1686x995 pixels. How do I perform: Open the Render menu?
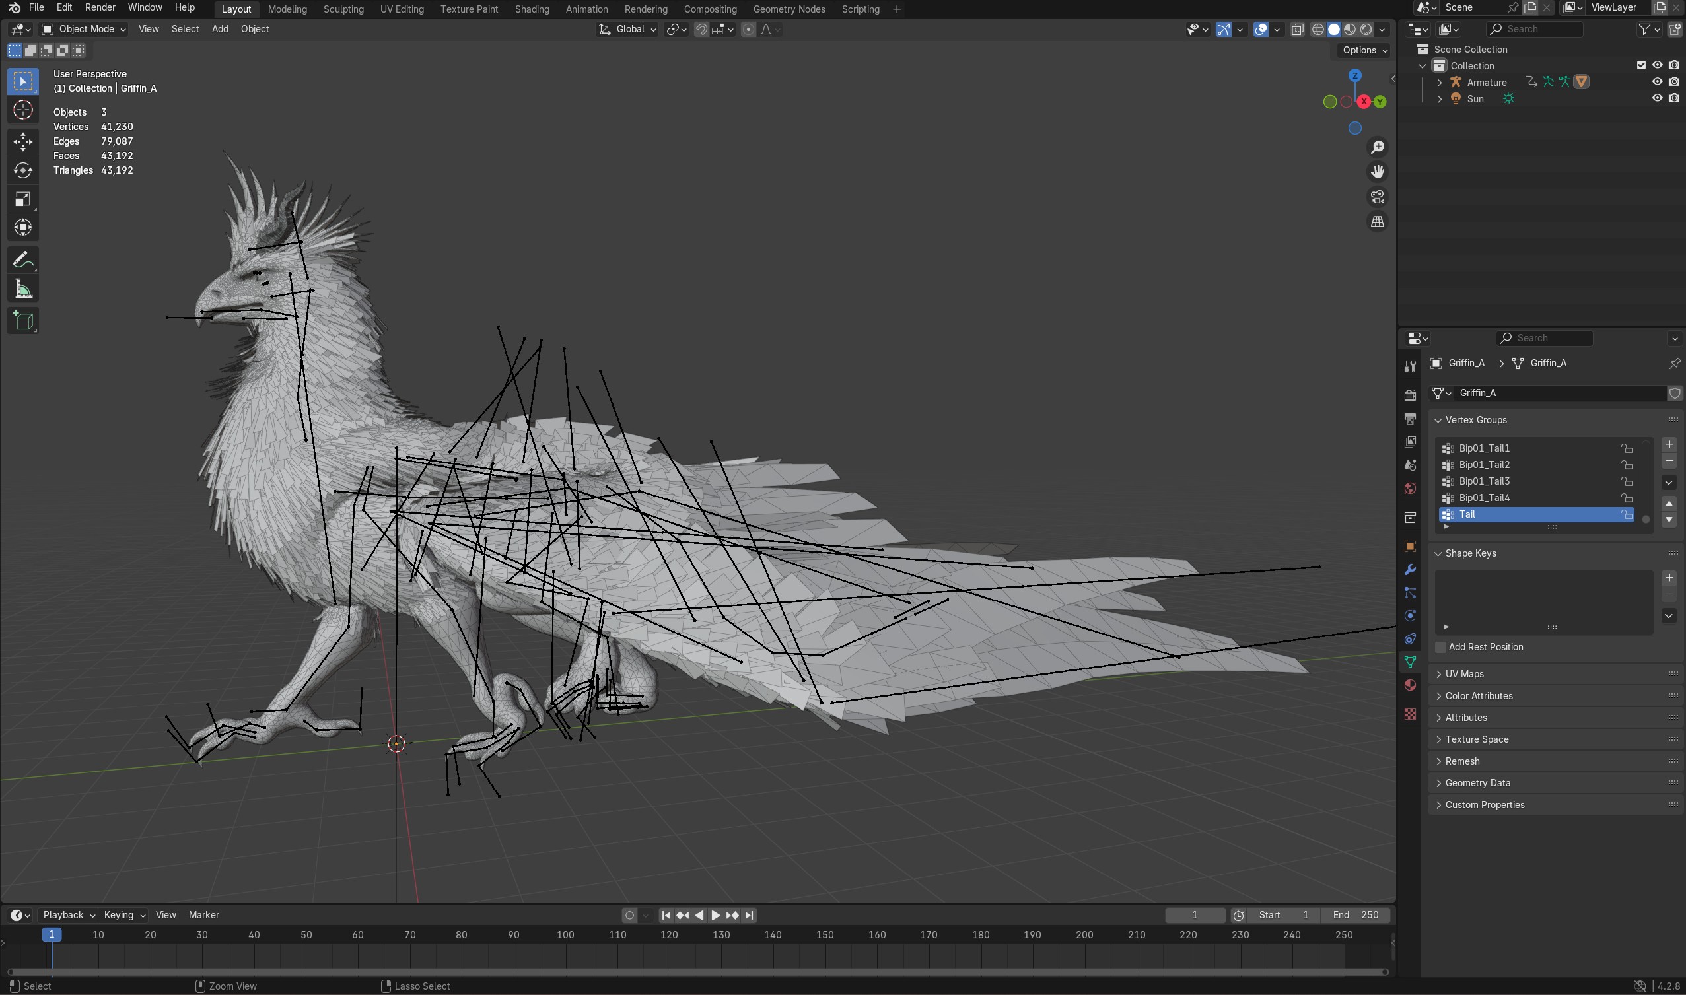click(x=100, y=7)
